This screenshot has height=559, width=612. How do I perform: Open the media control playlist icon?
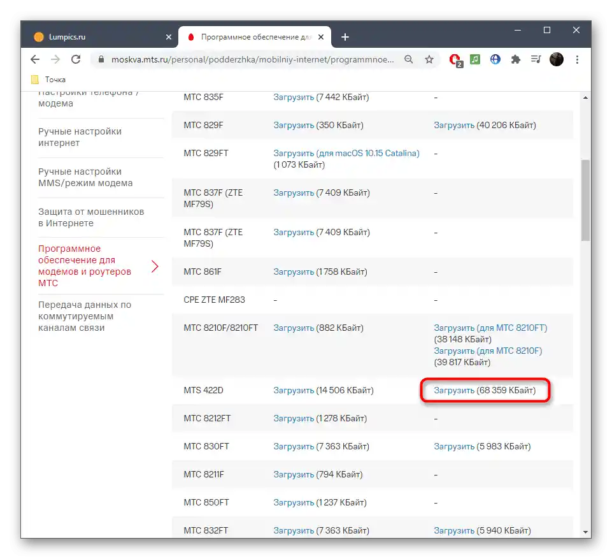pos(536,59)
